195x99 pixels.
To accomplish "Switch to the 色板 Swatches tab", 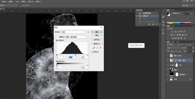I will (173, 10).
